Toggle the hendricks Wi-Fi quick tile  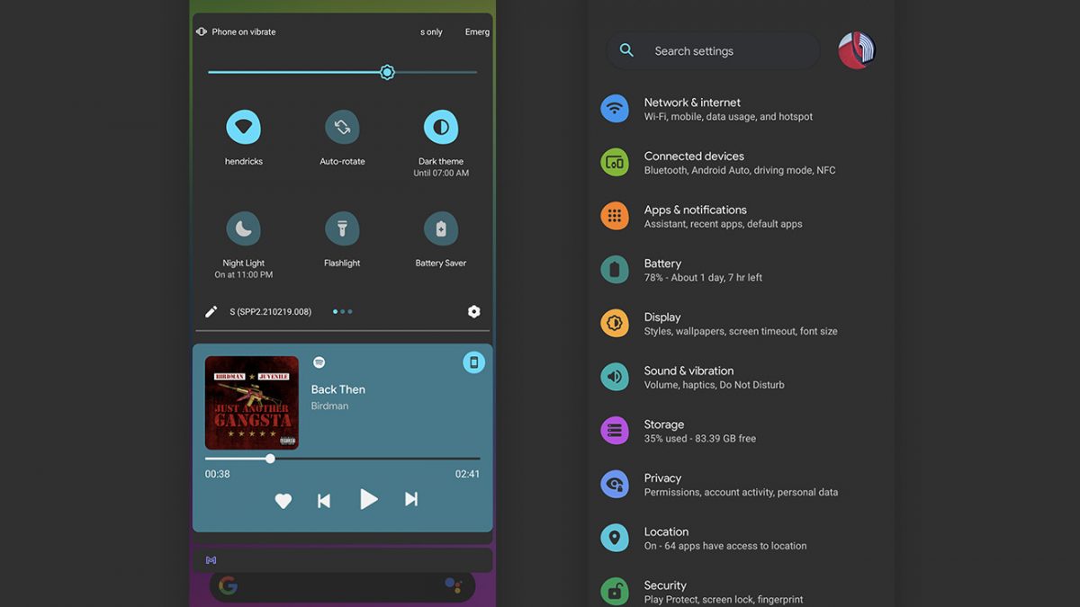tap(243, 128)
